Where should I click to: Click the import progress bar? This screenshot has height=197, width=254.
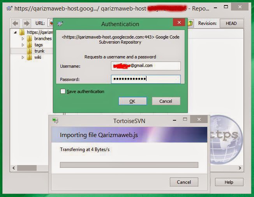129,165
